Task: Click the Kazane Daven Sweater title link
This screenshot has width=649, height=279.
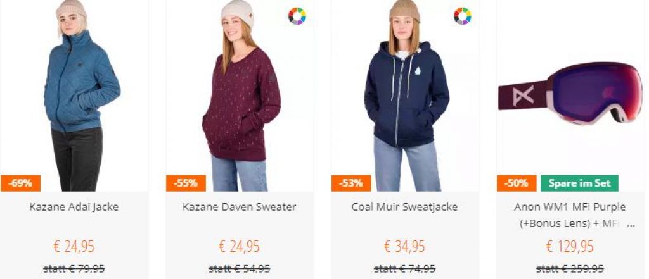Action: pyautogui.click(x=239, y=207)
